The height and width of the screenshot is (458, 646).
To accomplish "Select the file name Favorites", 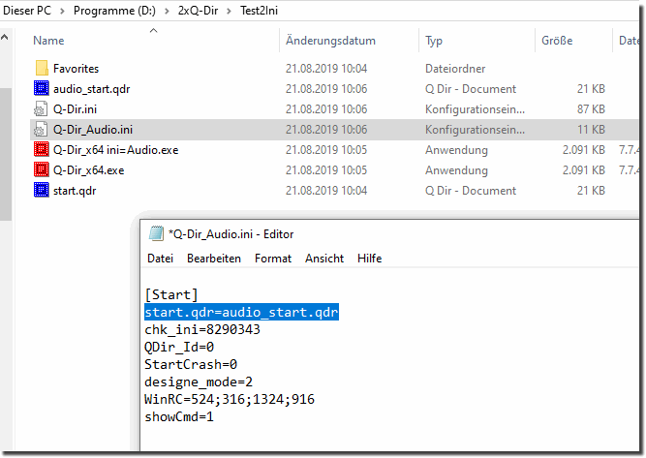I will coord(76,69).
